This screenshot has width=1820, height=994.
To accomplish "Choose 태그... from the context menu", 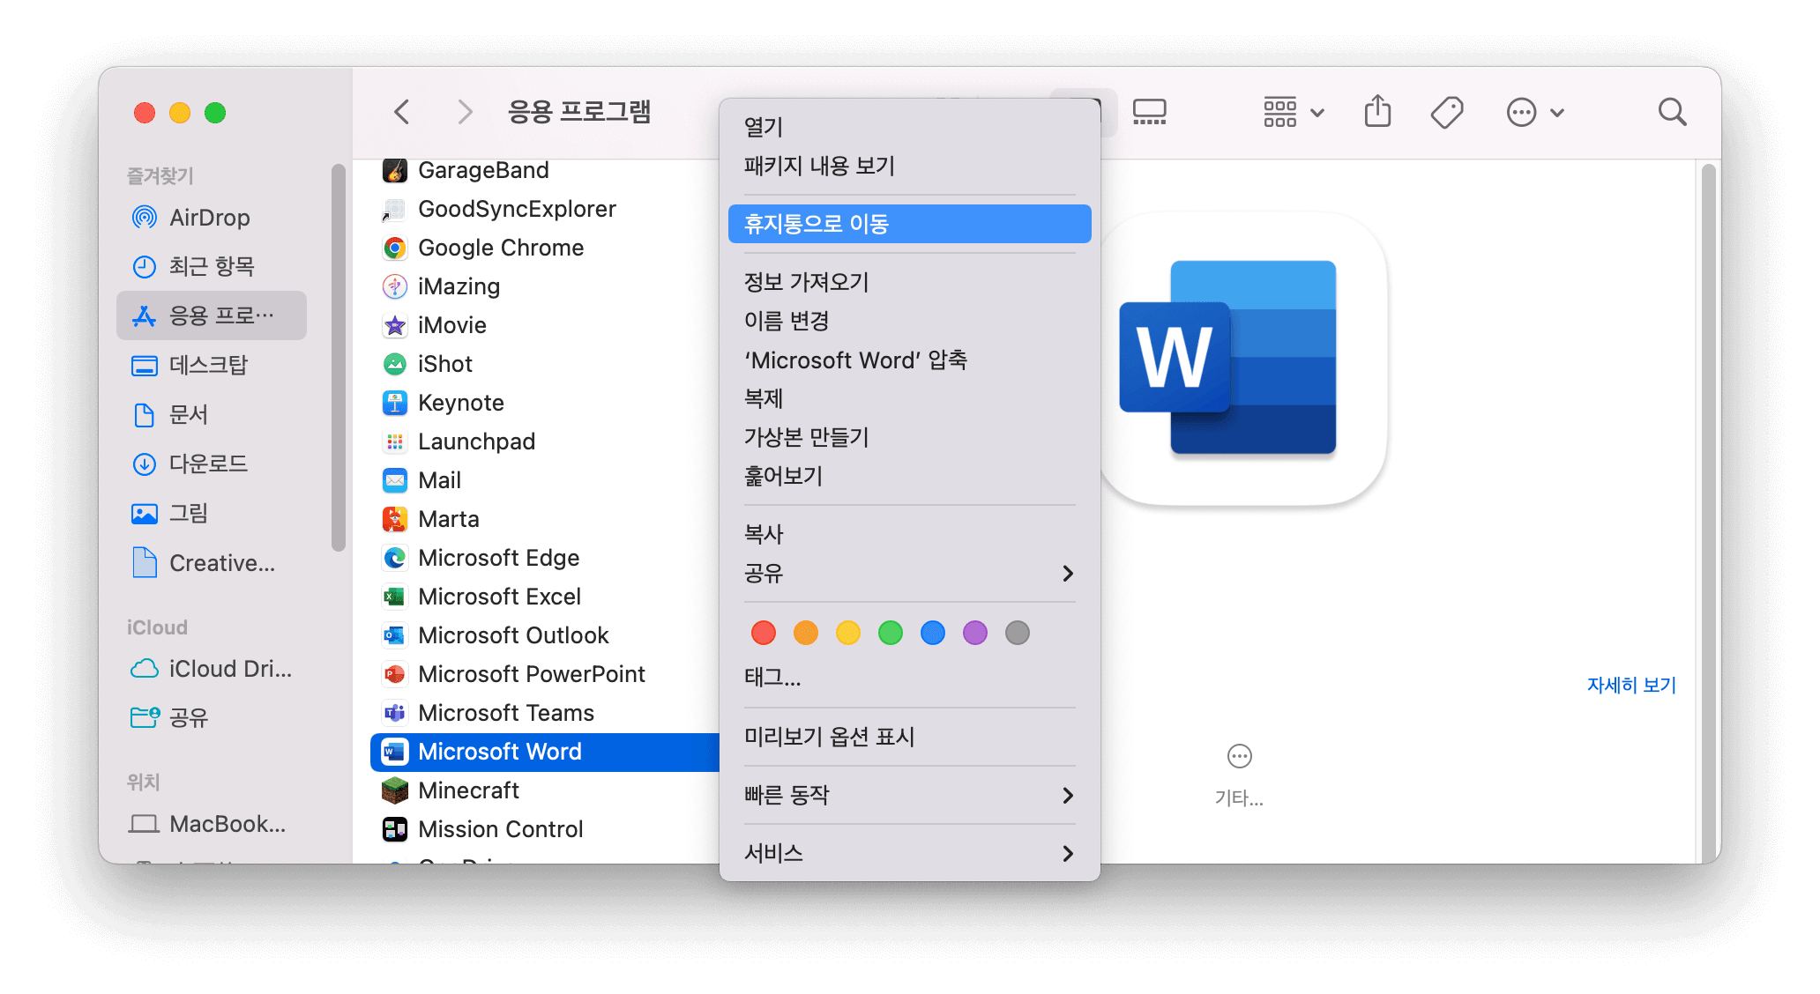I will click(910, 677).
